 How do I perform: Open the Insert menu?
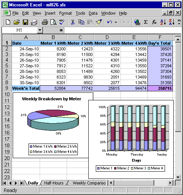50,13
